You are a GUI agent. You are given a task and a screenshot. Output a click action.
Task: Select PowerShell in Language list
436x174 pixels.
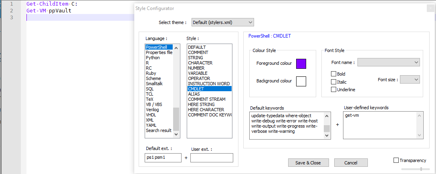[159, 47]
